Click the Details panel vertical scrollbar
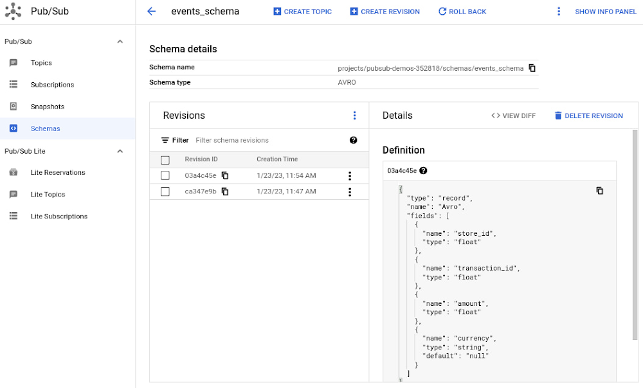 [635, 234]
